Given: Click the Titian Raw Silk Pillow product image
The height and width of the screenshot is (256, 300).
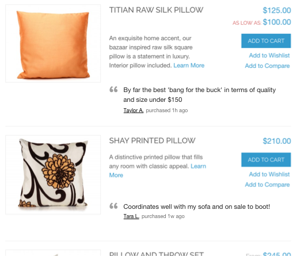Looking at the screenshot, I should click(53, 44).
